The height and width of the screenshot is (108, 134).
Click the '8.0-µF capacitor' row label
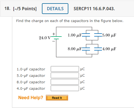31,82
